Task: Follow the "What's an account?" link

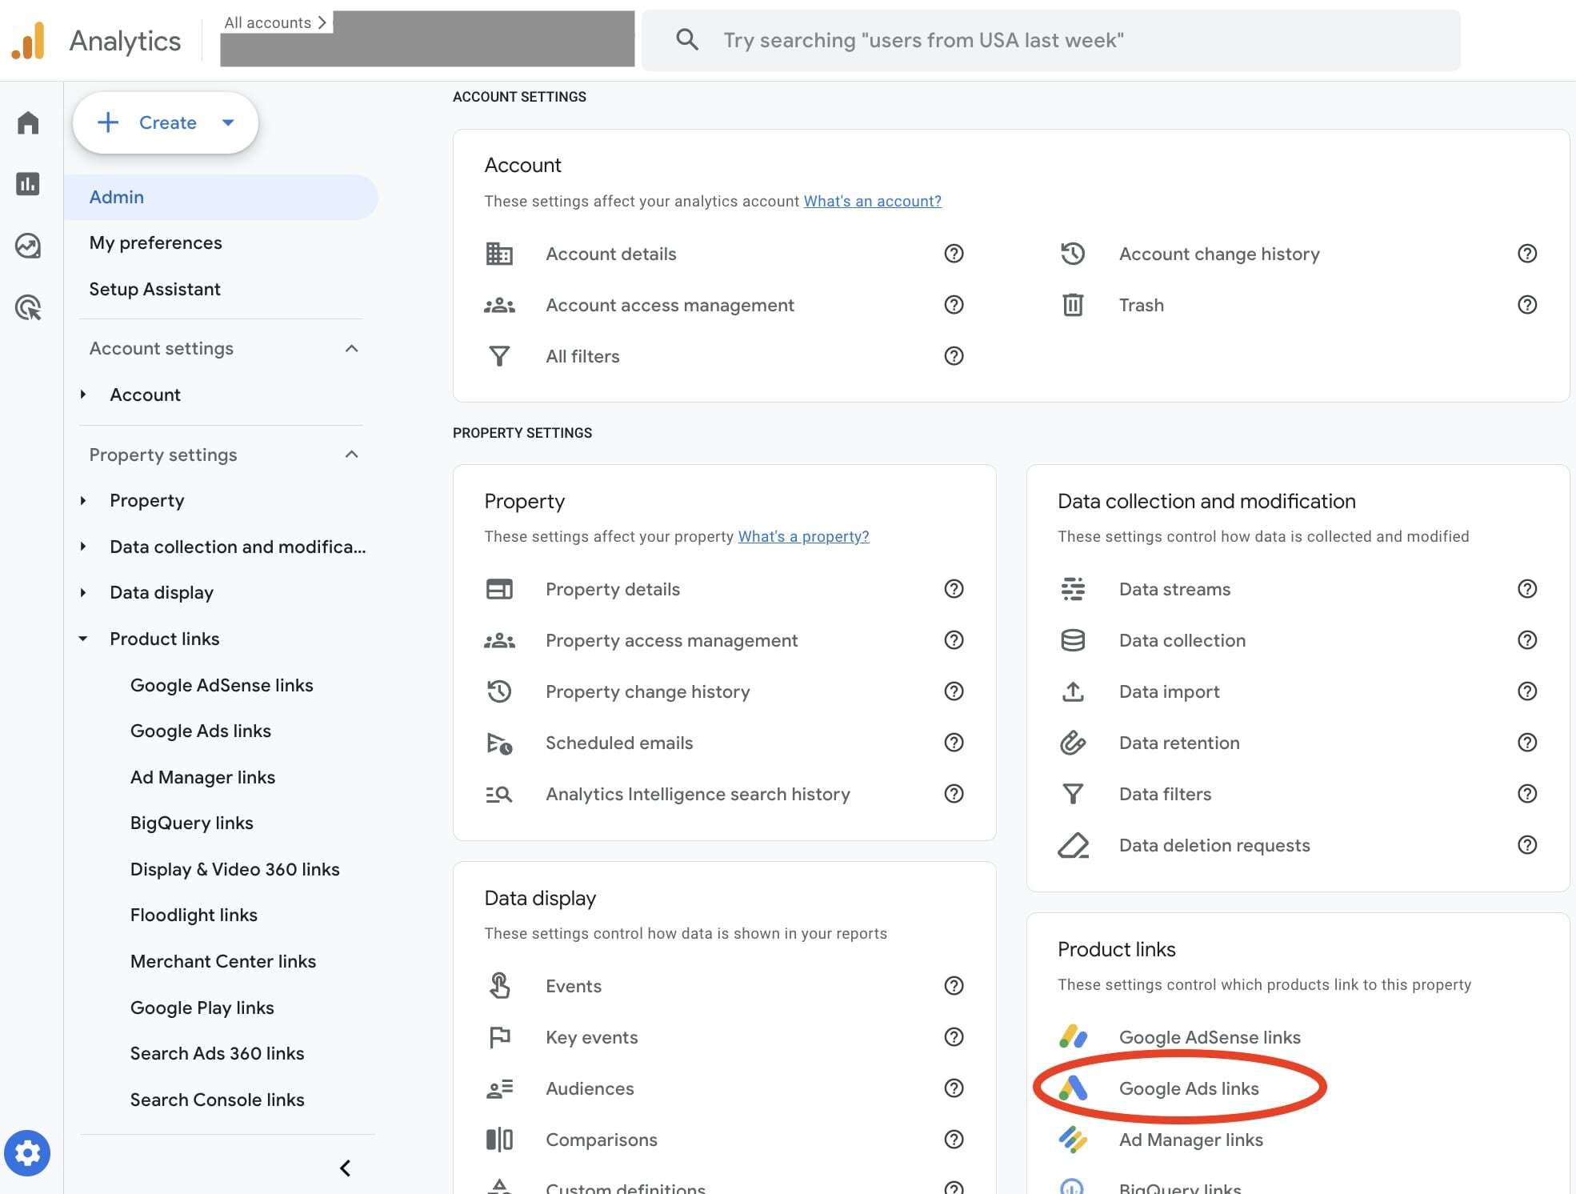Action: pyautogui.click(x=872, y=201)
